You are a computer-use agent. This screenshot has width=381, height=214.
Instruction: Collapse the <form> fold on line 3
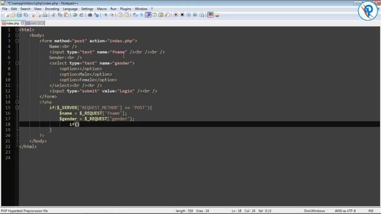coord(17,41)
